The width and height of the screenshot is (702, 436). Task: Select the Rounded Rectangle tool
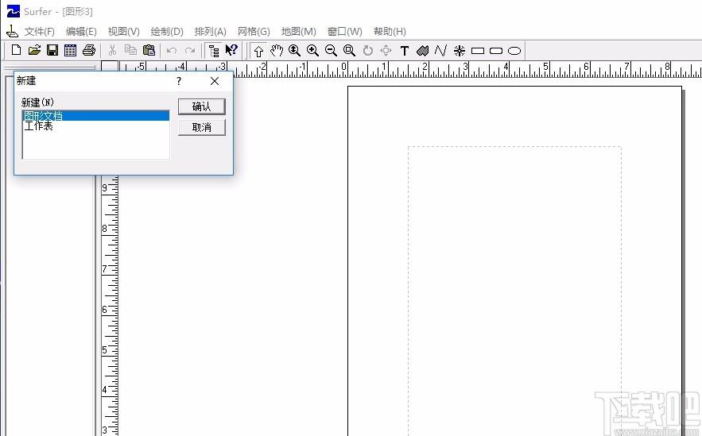coord(496,51)
